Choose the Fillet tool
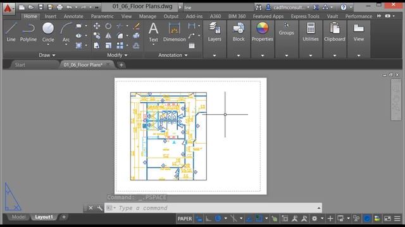 click(x=120, y=35)
